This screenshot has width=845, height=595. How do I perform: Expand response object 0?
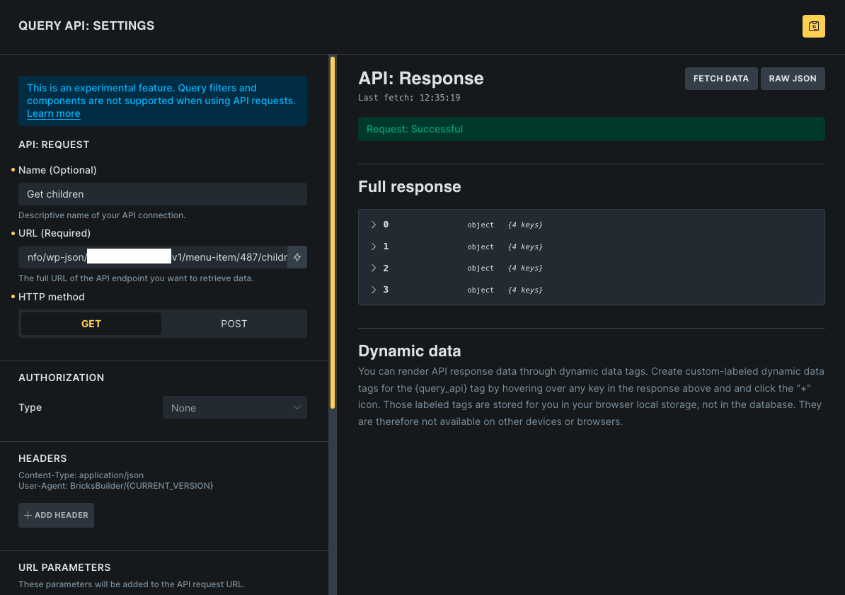tap(374, 225)
